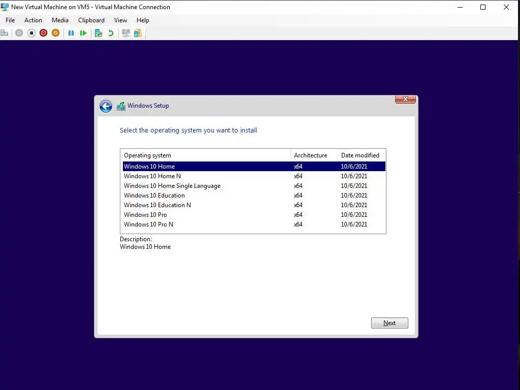Open the Clipboard menu
Image resolution: width=520 pixels, height=390 pixels.
click(91, 20)
